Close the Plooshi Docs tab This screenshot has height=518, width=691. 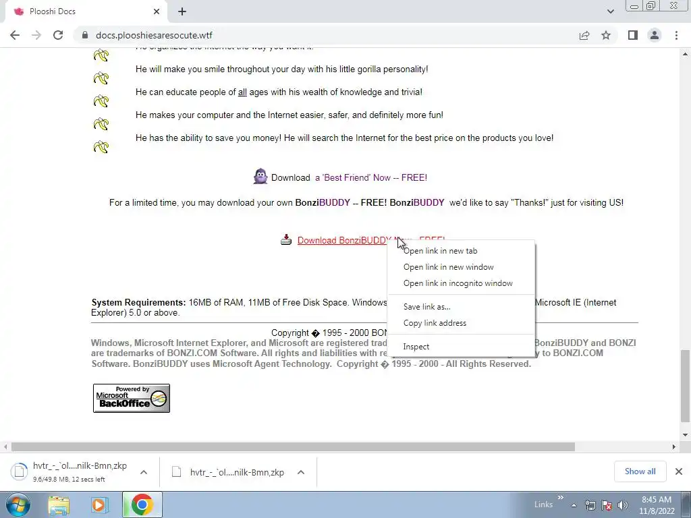157,11
